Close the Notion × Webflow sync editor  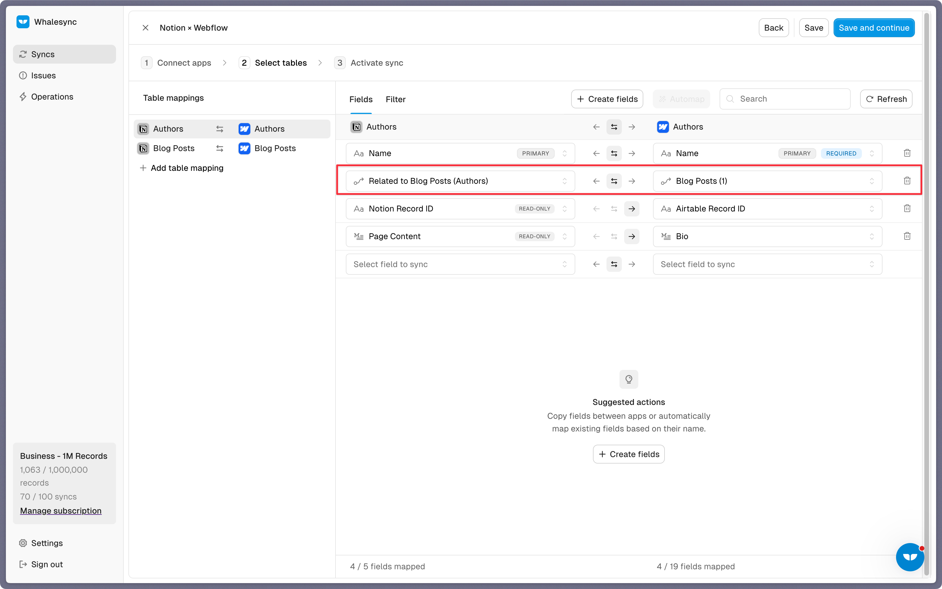pos(145,28)
